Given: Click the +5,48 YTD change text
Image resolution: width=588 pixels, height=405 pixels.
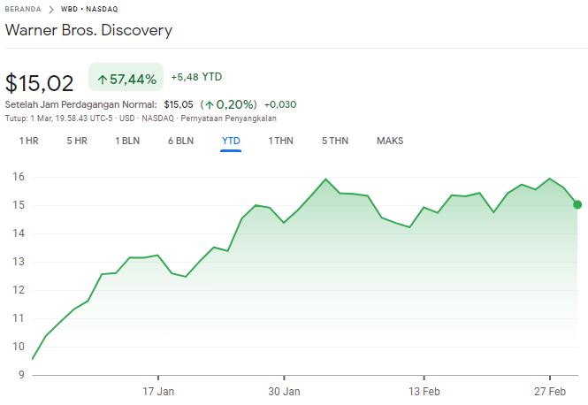Looking at the screenshot, I should (x=196, y=77).
